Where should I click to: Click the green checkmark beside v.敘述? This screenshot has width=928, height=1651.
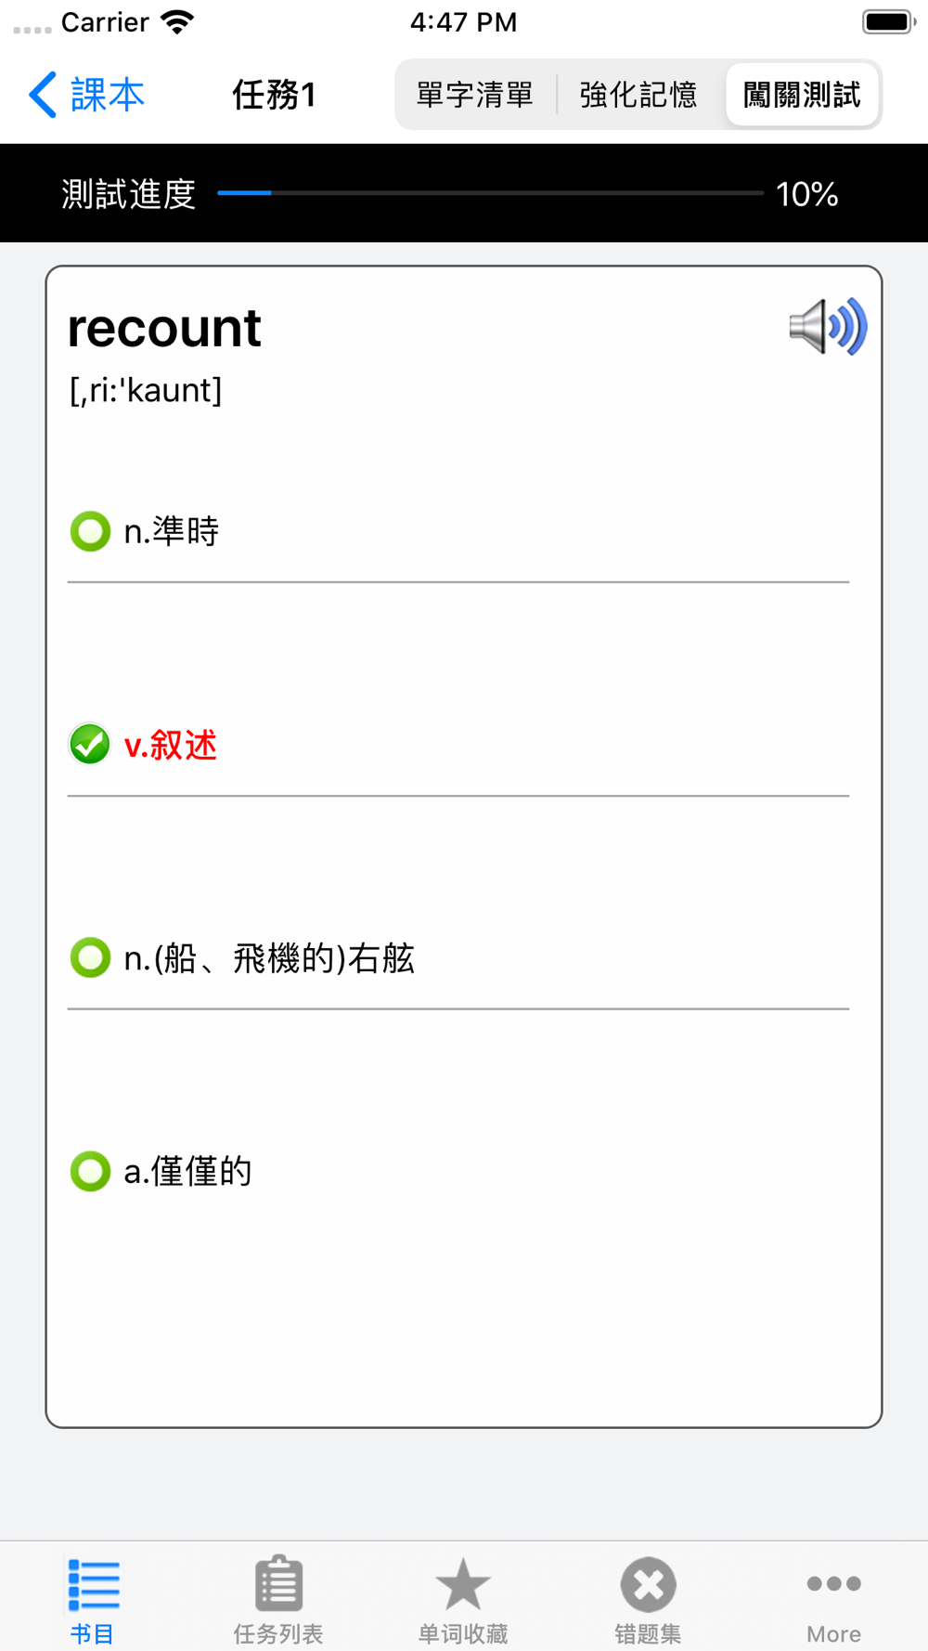(90, 744)
